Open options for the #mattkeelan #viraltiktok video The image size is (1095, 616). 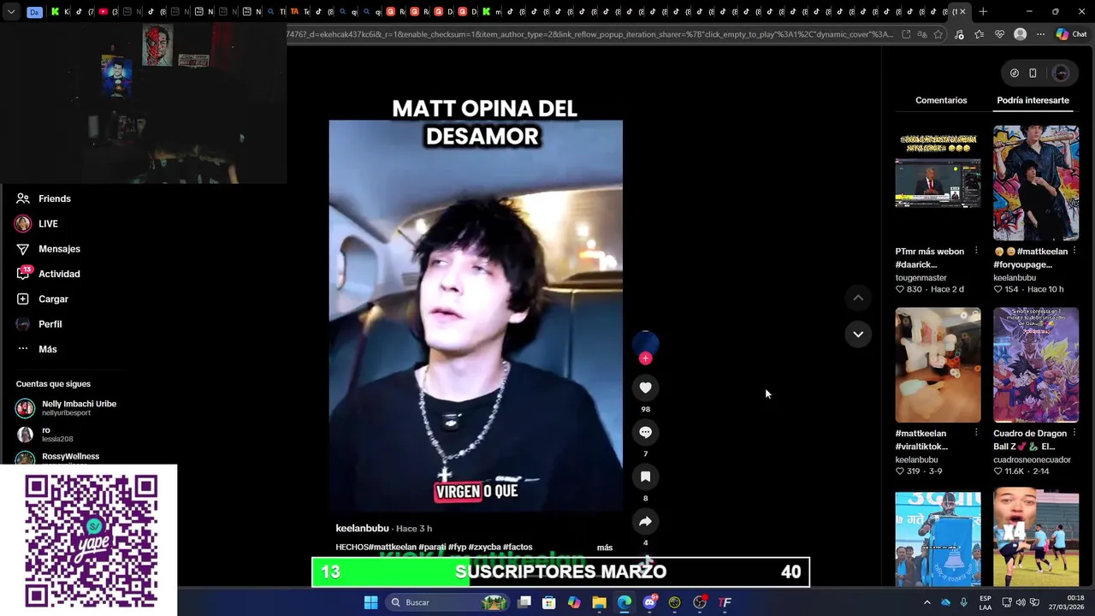975,433
